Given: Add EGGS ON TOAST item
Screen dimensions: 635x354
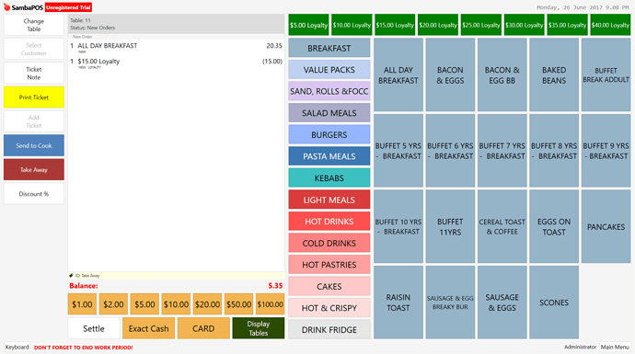Looking at the screenshot, I should (554, 226).
